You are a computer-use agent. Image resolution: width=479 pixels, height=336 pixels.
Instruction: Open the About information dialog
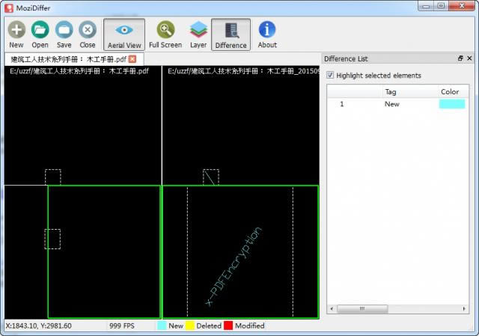267,34
